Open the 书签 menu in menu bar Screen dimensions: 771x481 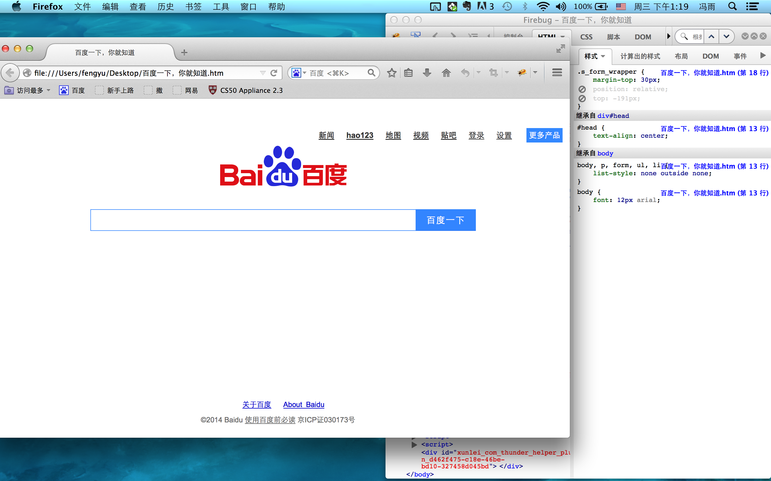pyautogui.click(x=193, y=6)
